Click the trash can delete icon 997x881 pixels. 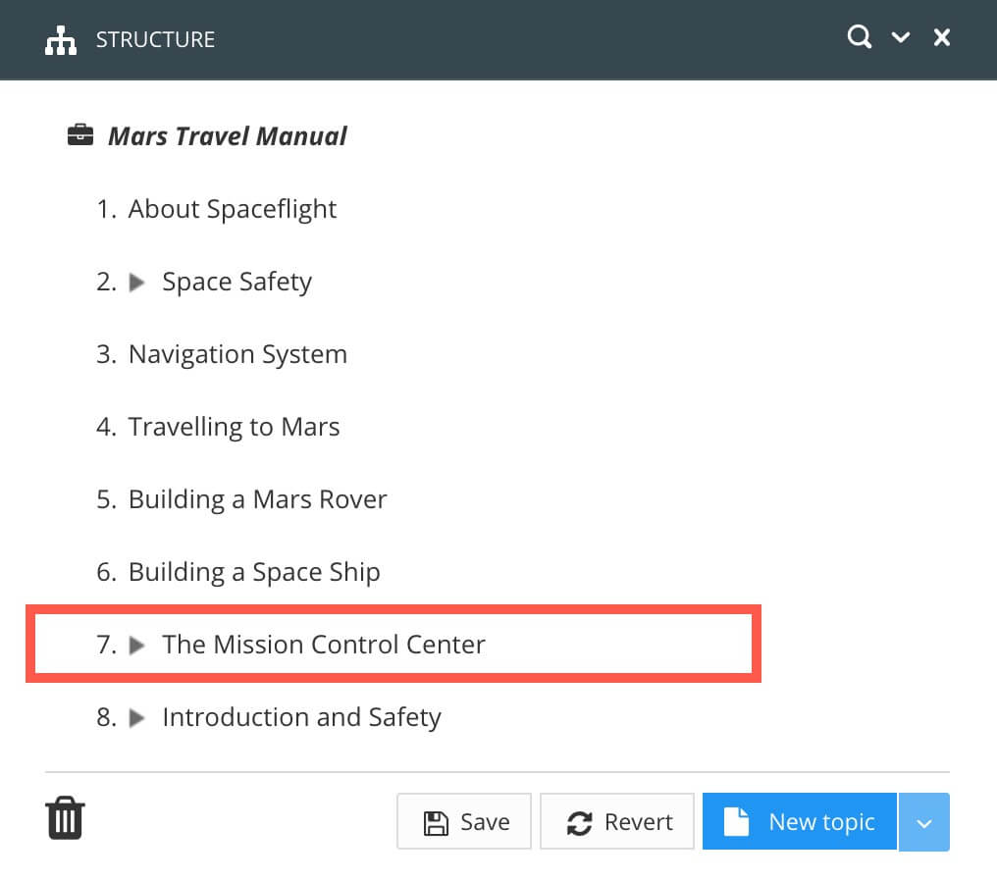(65, 817)
